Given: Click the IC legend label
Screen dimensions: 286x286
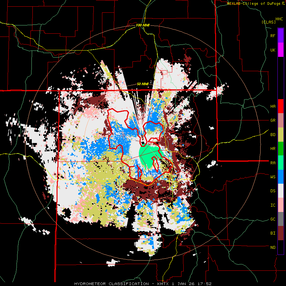Looking at the screenshot, I should pos(273,205).
